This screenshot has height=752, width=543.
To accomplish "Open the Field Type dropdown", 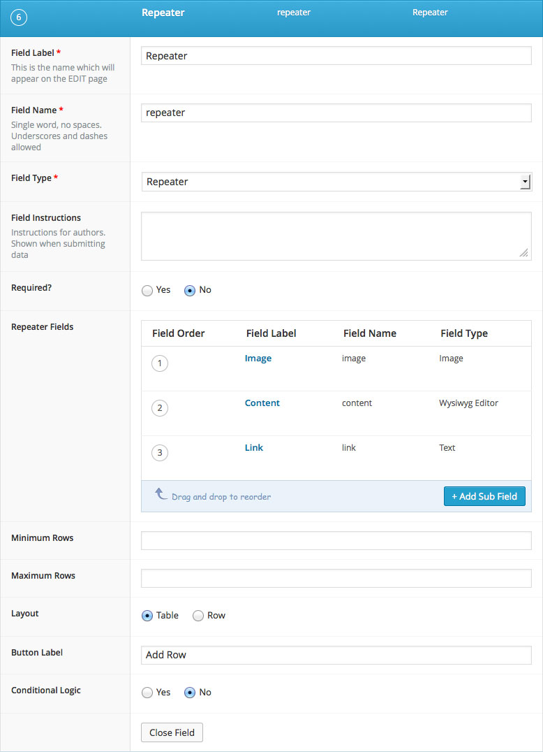I will click(336, 182).
